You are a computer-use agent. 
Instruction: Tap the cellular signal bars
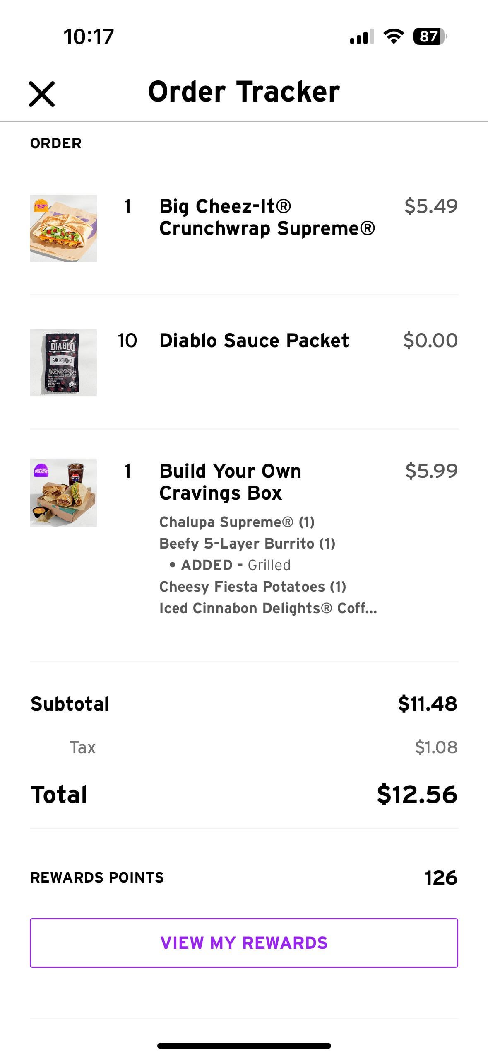tap(362, 36)
